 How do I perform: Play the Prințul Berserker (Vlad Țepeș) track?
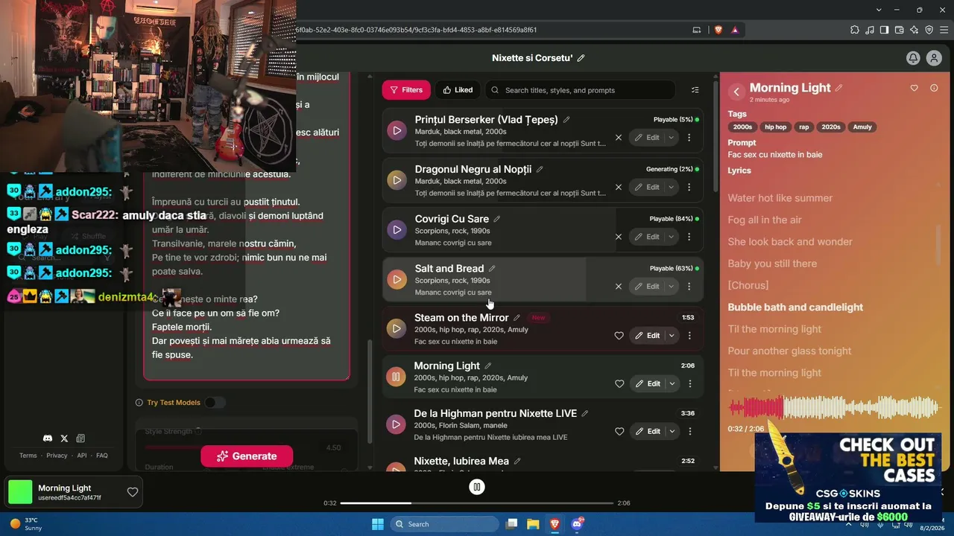pyautogui.click(x=397, y=130)
